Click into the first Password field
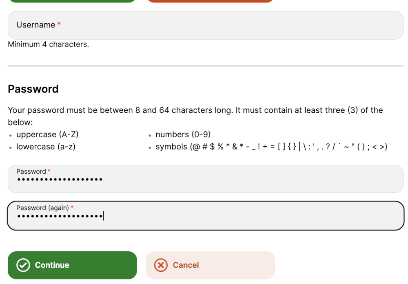Viewport: 408px width, 284px height. [x=205, y=179]
